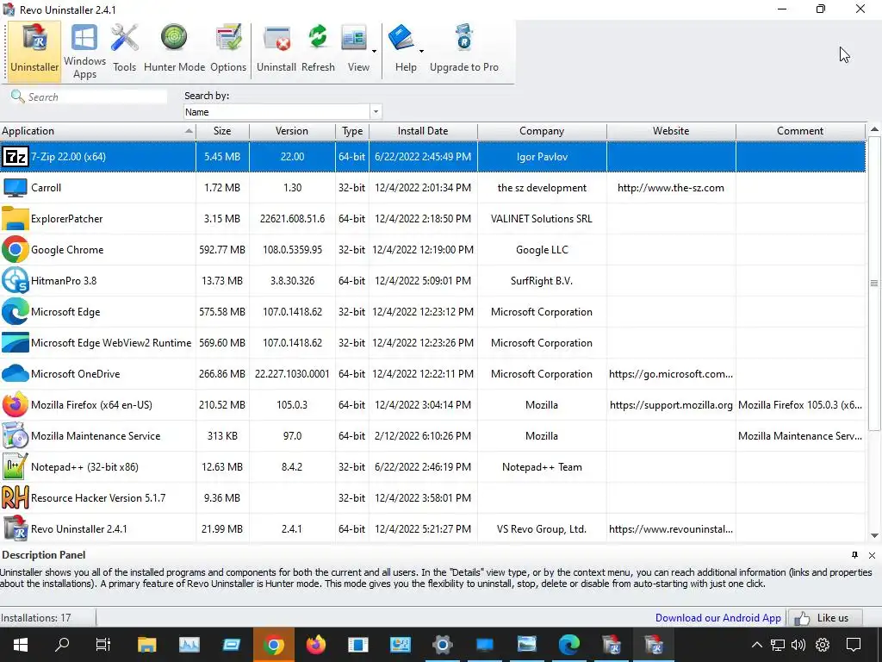Sort by Company column header

tap(542, 131)
